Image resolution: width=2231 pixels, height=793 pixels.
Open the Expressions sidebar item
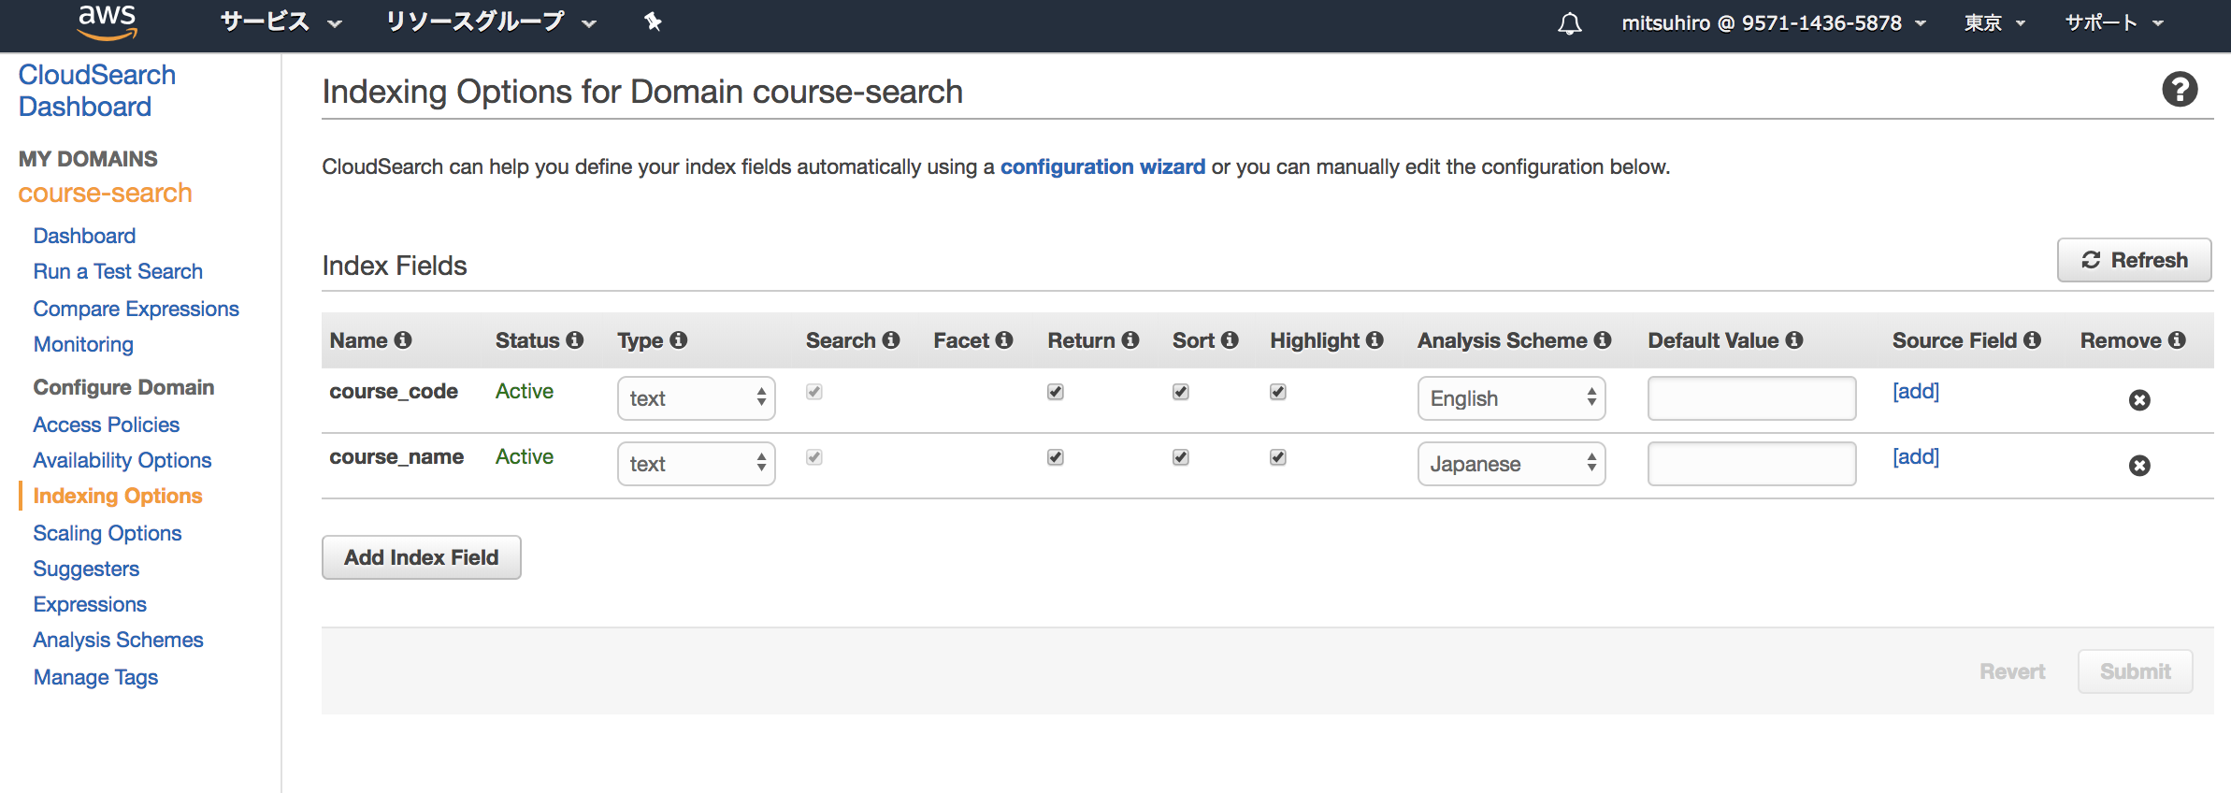point(90,604)
